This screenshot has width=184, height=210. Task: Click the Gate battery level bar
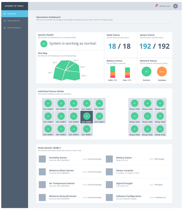(x=127, y=73)
